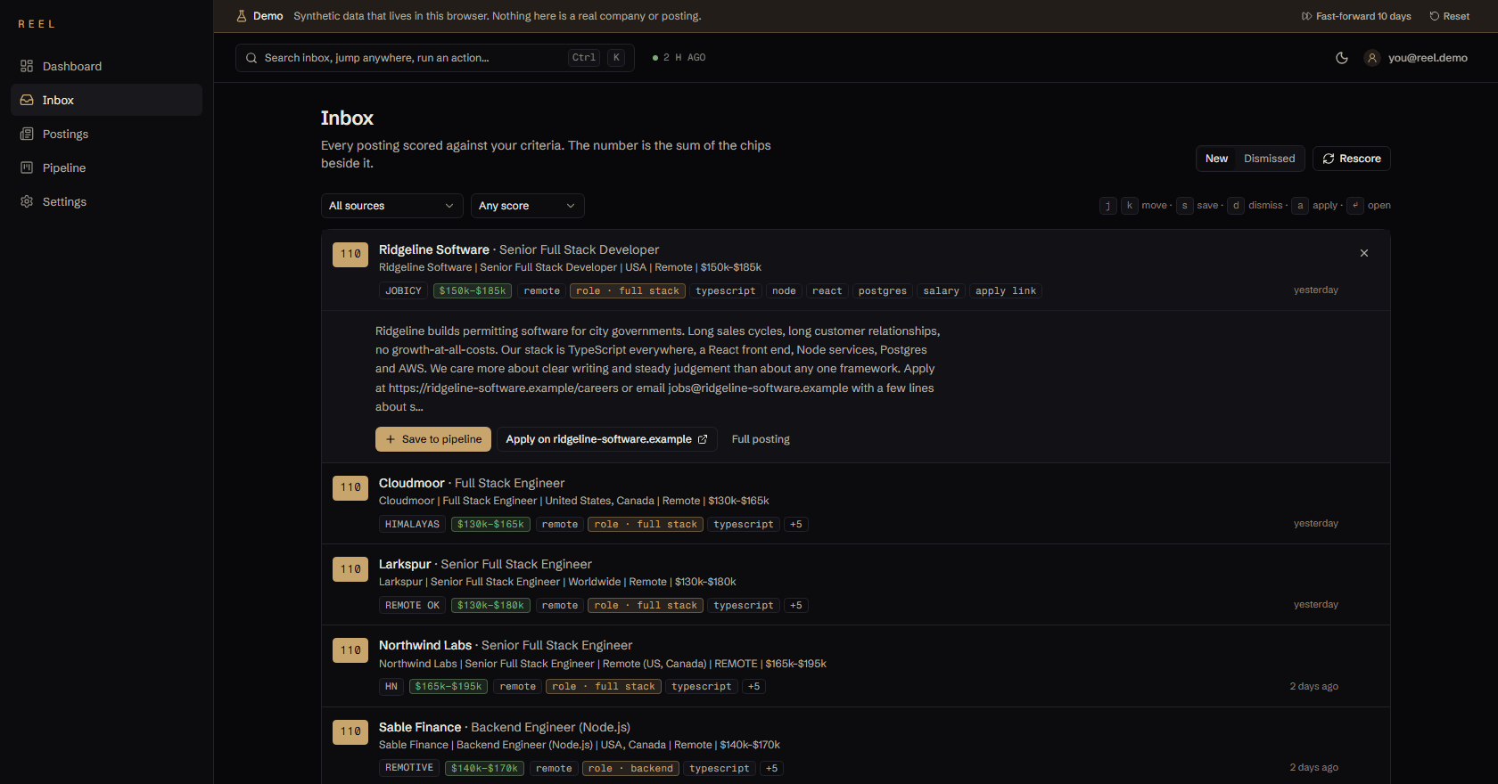1498x784 pixels.
Task: Click Save to pipeline button
Action: [x=433, y=439]
